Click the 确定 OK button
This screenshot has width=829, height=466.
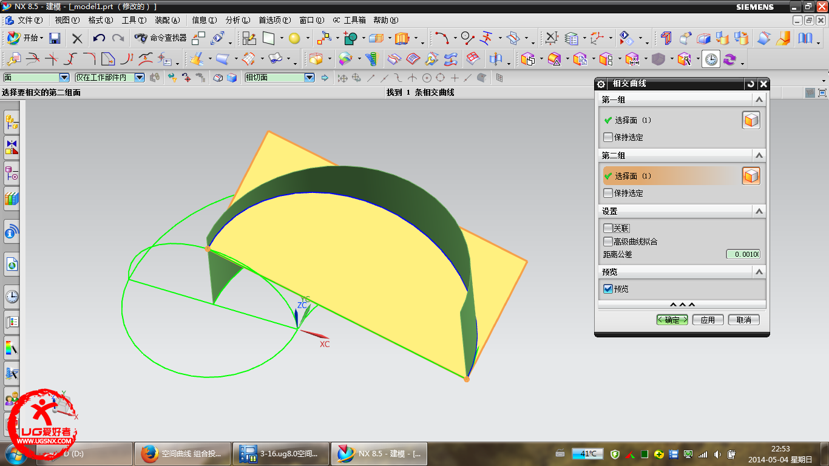coord(672,320)
